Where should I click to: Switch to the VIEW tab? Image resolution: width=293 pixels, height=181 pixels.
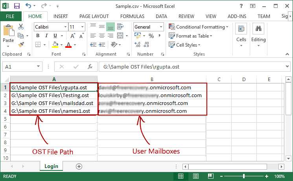211,16
